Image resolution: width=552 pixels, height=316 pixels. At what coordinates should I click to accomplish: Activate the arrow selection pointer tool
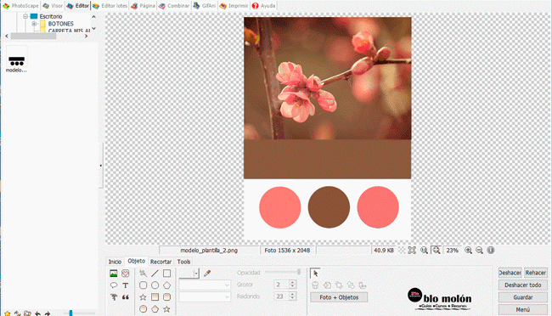315,273
